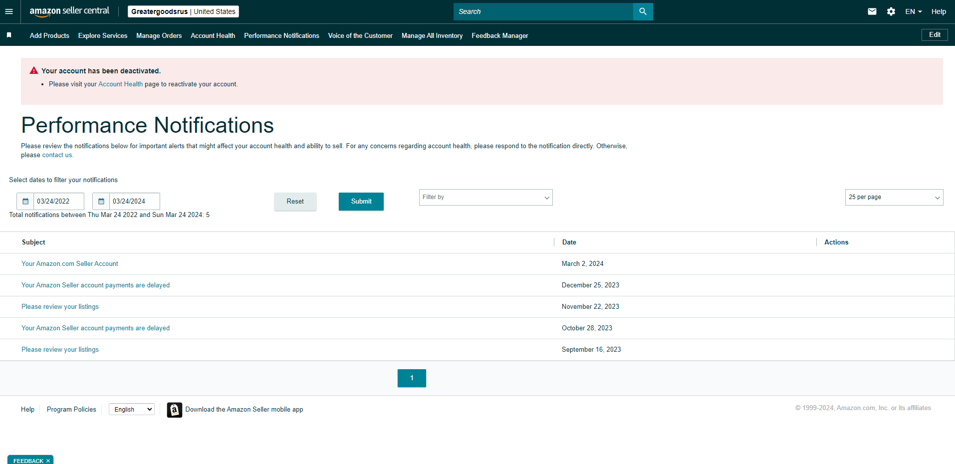
Task: Click the Subject column header
Action: click(x=33, y=242)
